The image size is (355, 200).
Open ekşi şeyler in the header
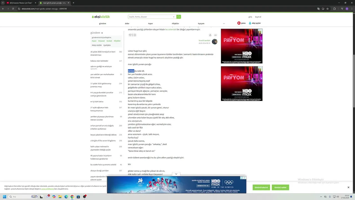[x=255, y=23]
